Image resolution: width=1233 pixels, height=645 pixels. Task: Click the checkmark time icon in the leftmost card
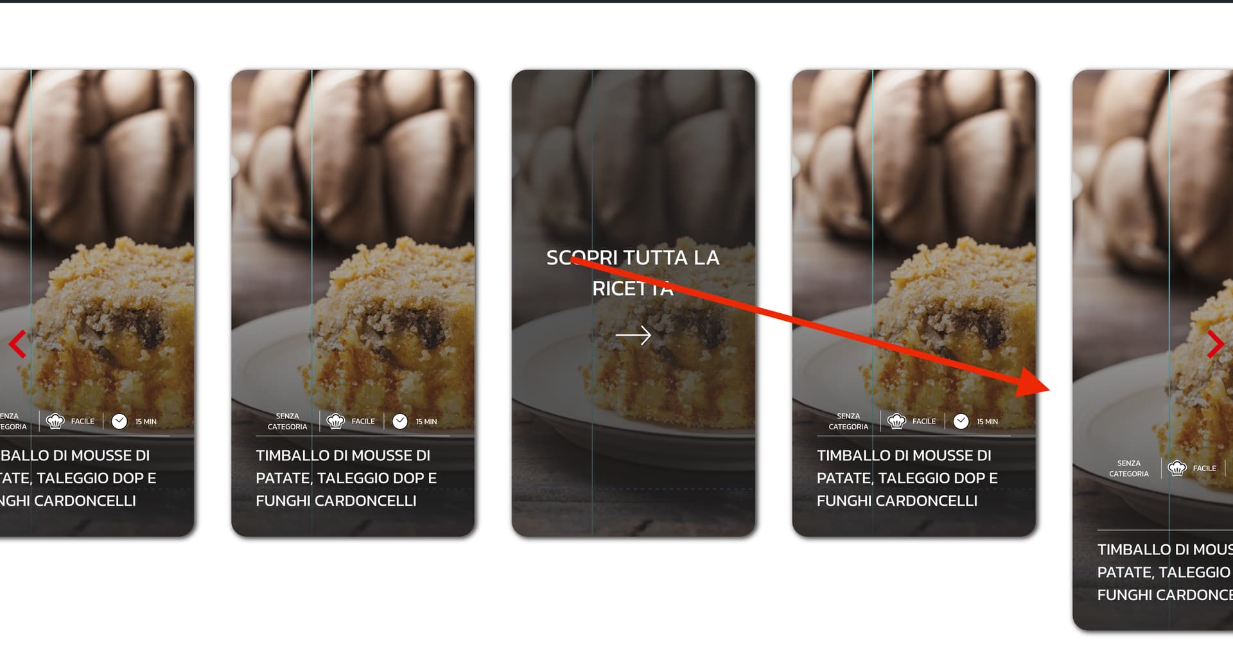pyautogui.click(x=119, y=421)
